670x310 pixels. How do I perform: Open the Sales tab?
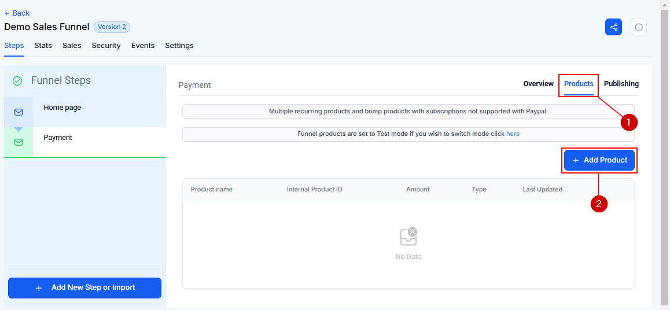(x=72, y=45)
